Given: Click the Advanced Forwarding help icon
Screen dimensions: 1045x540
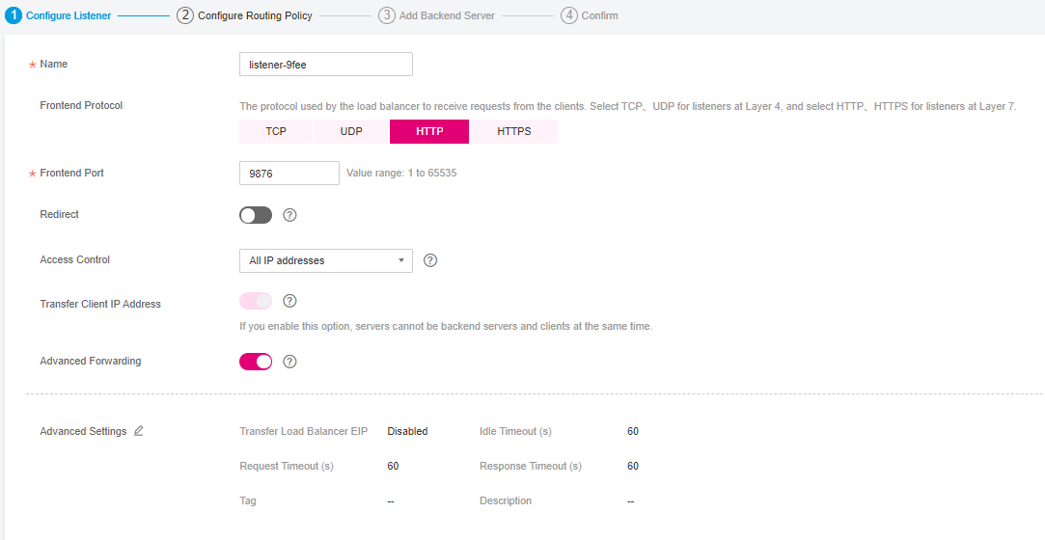Looking at the screenshot, I should (289, 362).
